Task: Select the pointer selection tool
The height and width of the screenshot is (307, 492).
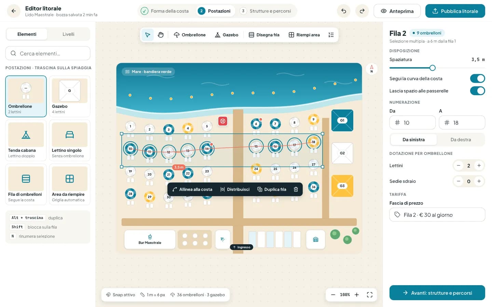Action: pyautogui.click(x=148, y=35)
